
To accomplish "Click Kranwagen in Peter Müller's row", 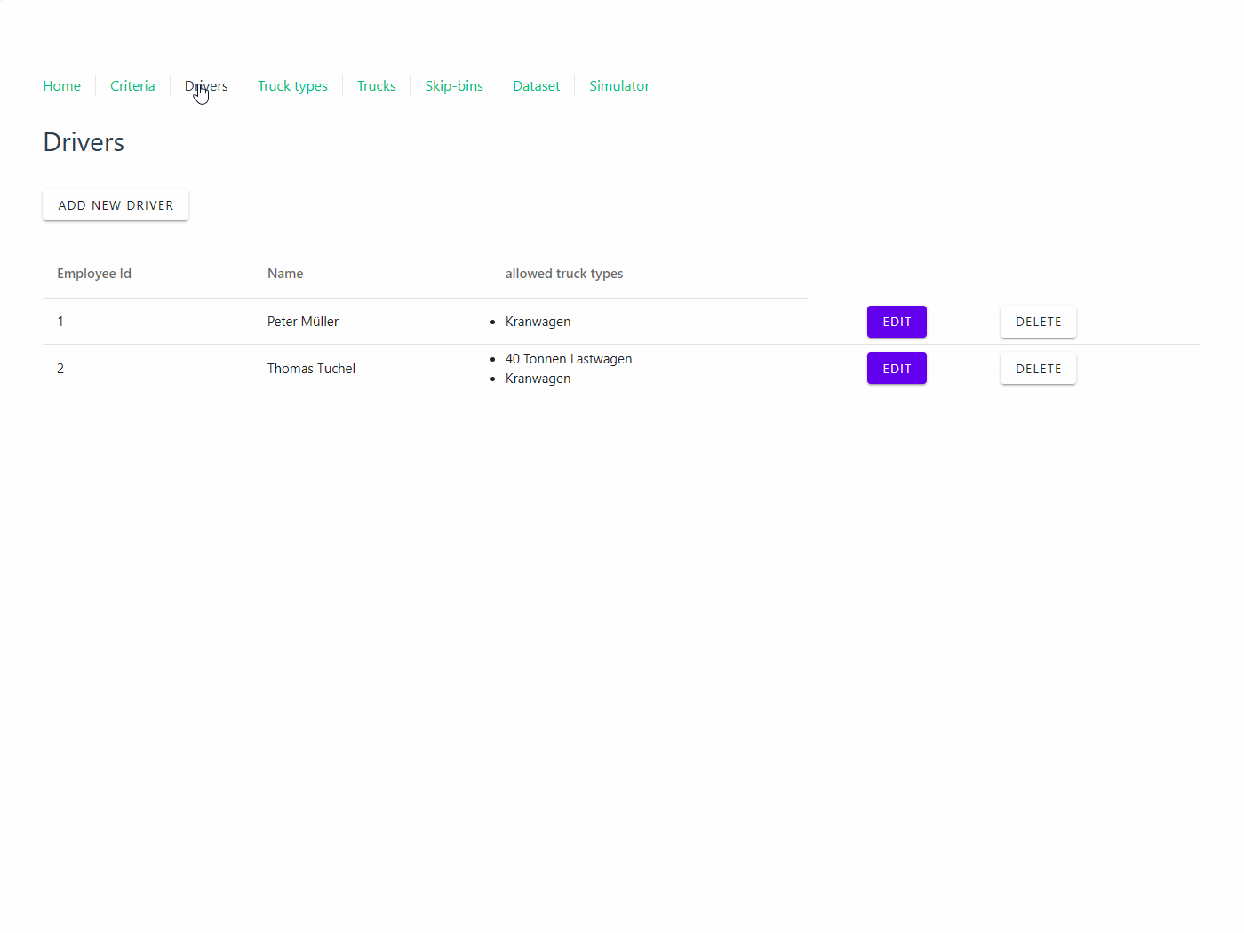I will pyautogui.click(x=538, y=322).
